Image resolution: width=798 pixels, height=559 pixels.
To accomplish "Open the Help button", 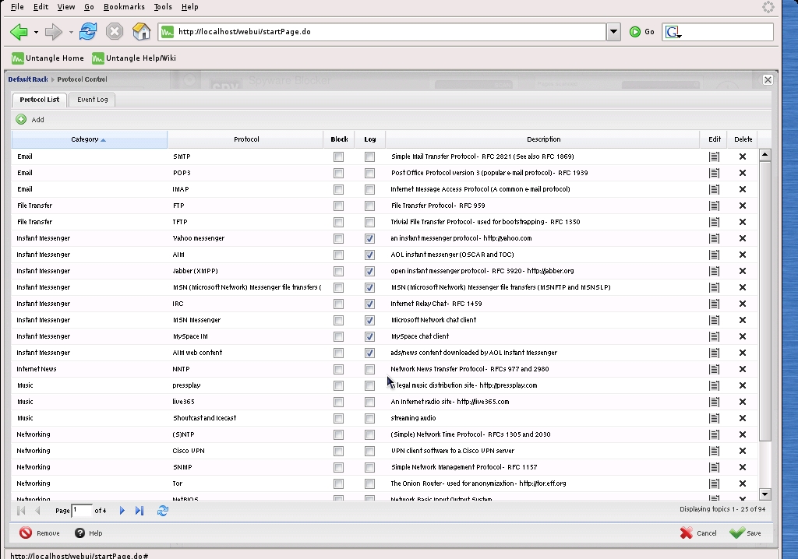I will click(89, 533).
